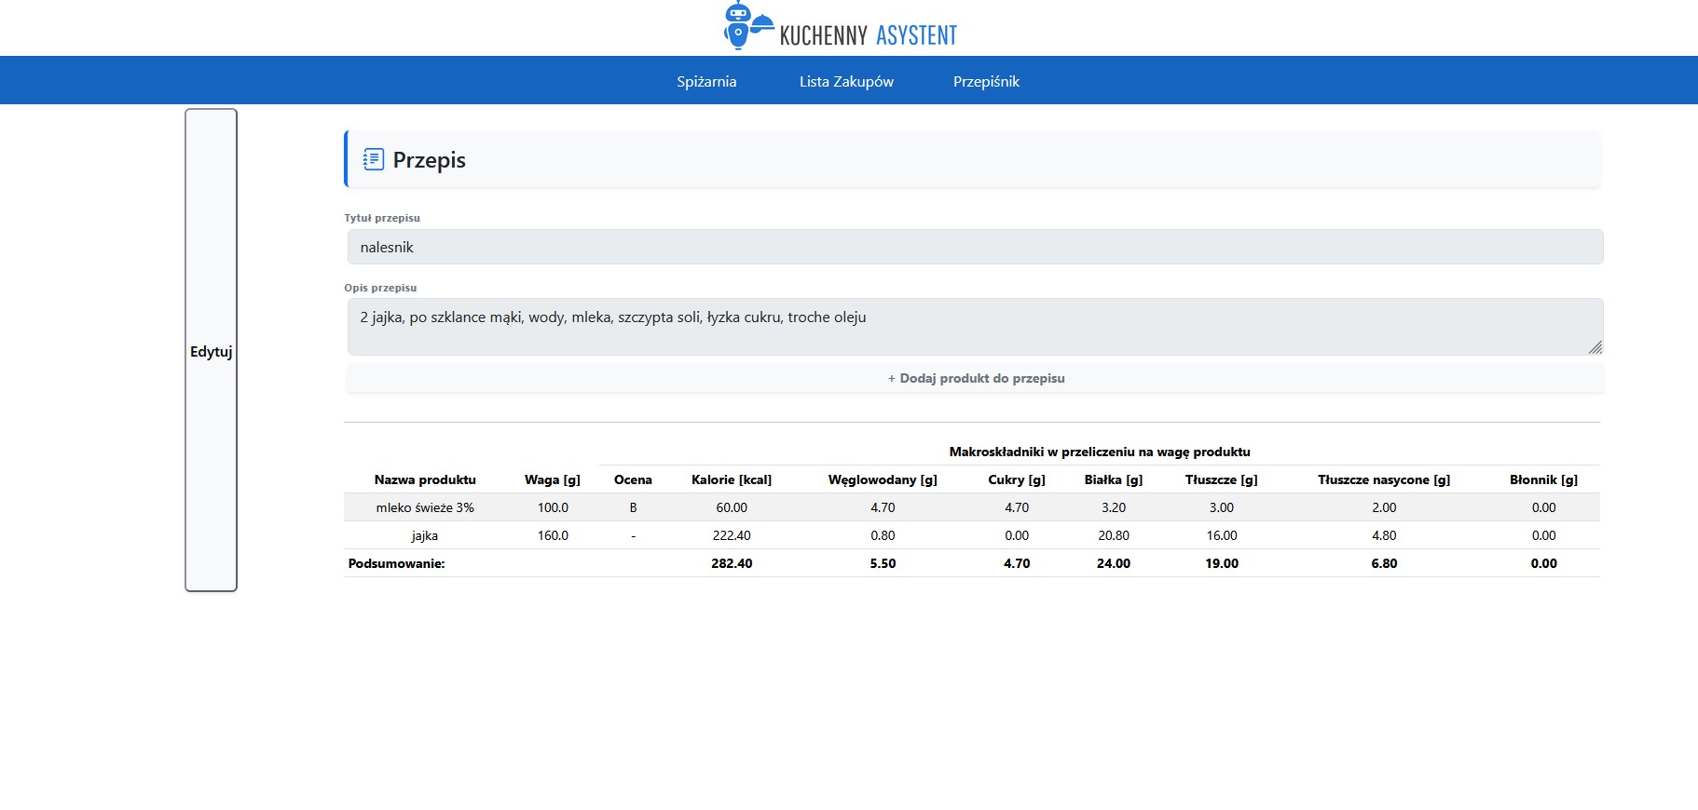
Task: Click protein '20.80' in jajka row
Action: click(x=1114, y=535)
